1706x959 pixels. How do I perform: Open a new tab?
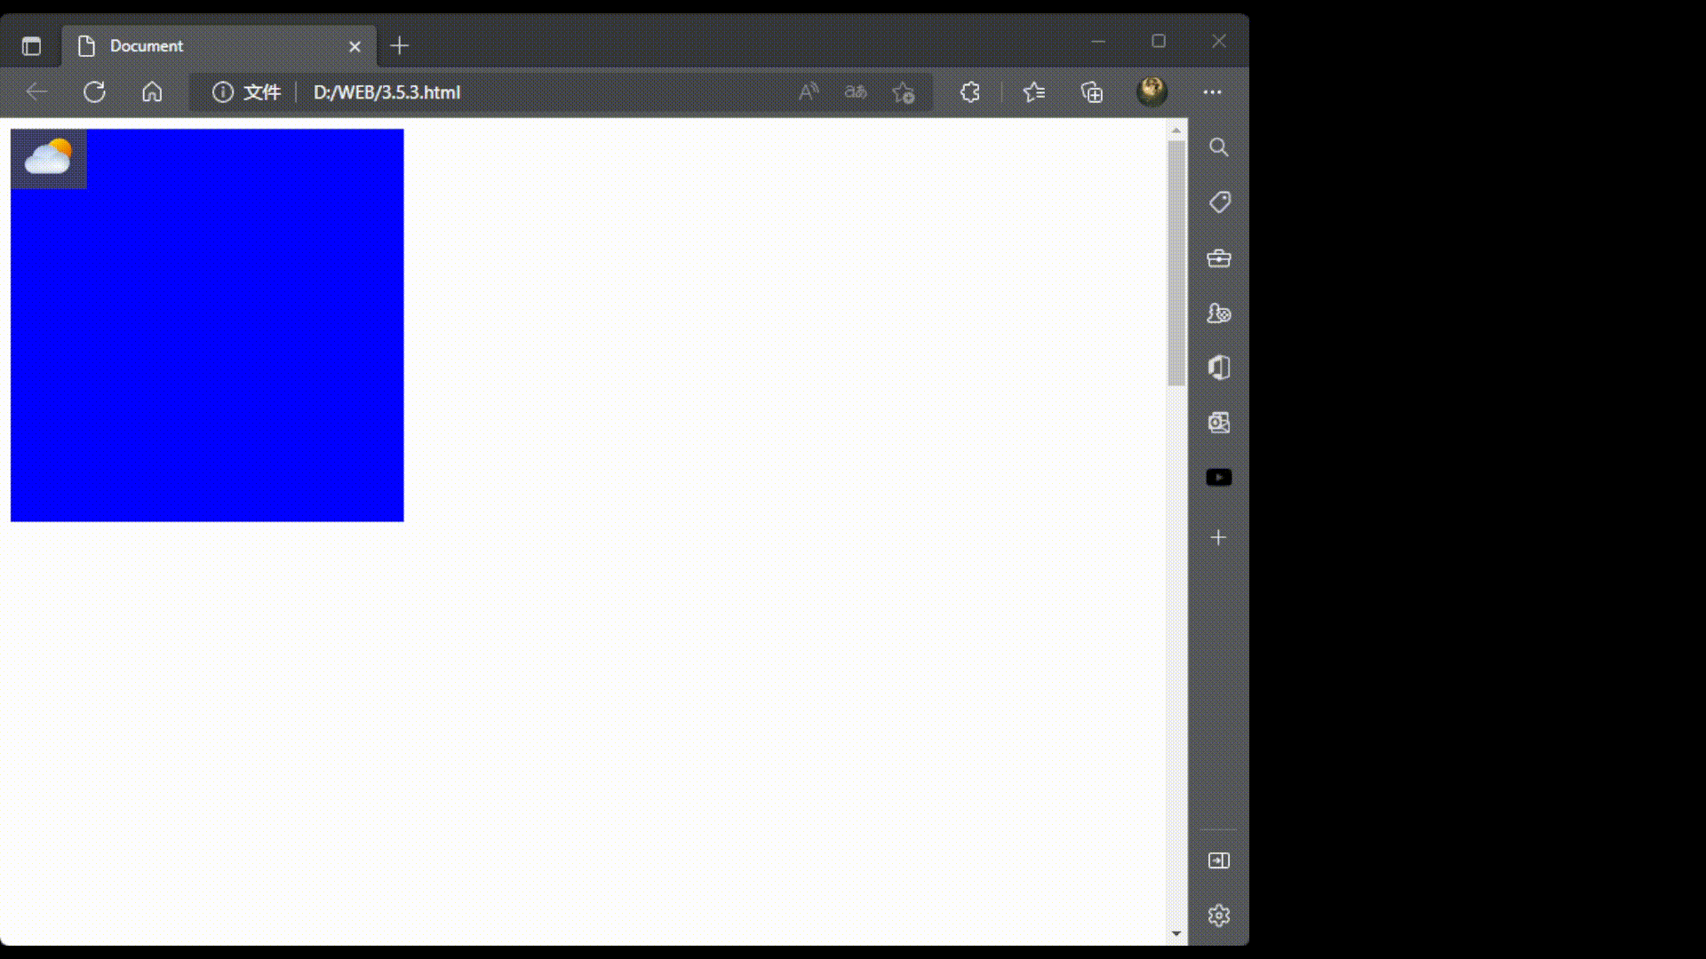(400, 46)
